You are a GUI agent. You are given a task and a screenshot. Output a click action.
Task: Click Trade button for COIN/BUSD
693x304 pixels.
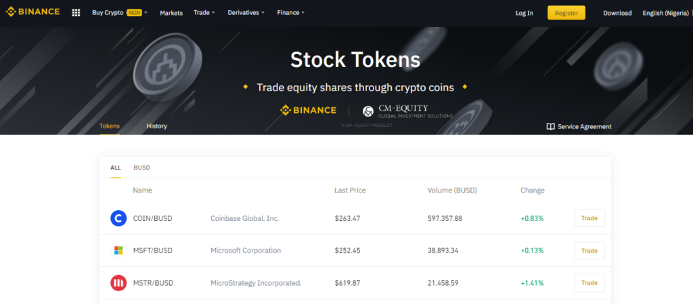[589, 218]
